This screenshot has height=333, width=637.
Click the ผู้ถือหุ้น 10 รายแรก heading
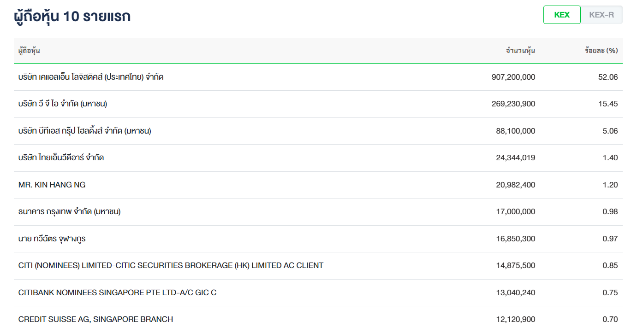tap(72, 16)
